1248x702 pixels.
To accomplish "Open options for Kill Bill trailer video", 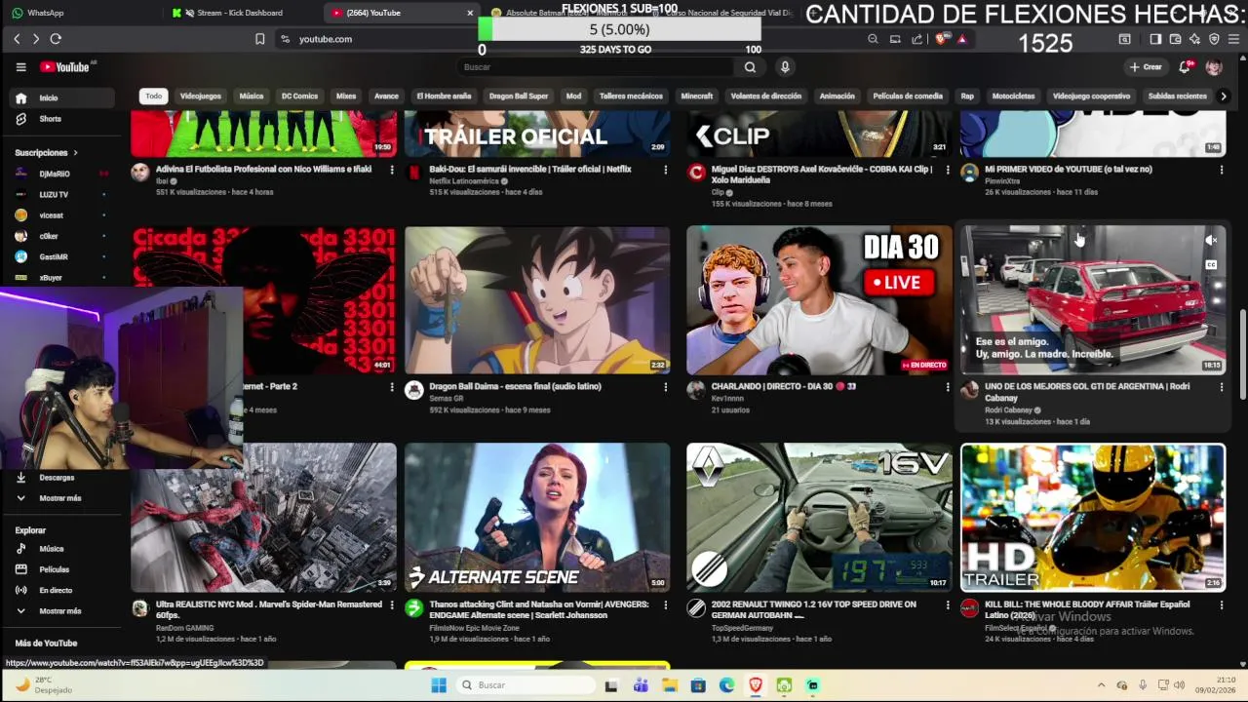I will 1222,604.
